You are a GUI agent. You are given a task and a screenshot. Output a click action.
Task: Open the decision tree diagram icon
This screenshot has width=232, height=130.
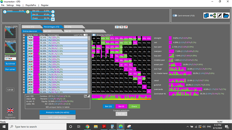pyautogui.click(x=213, y=15)
